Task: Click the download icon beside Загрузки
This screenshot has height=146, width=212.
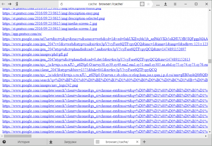Action: (51, 142)
